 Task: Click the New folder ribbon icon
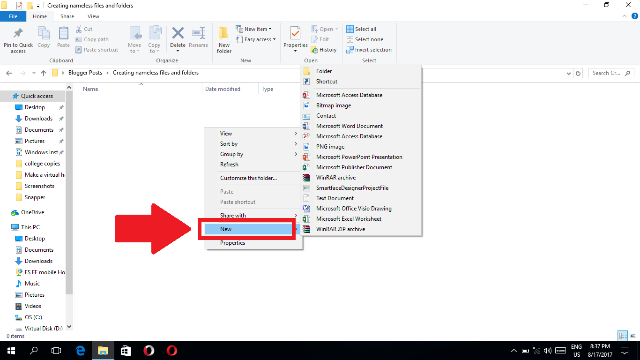(224, 39)
